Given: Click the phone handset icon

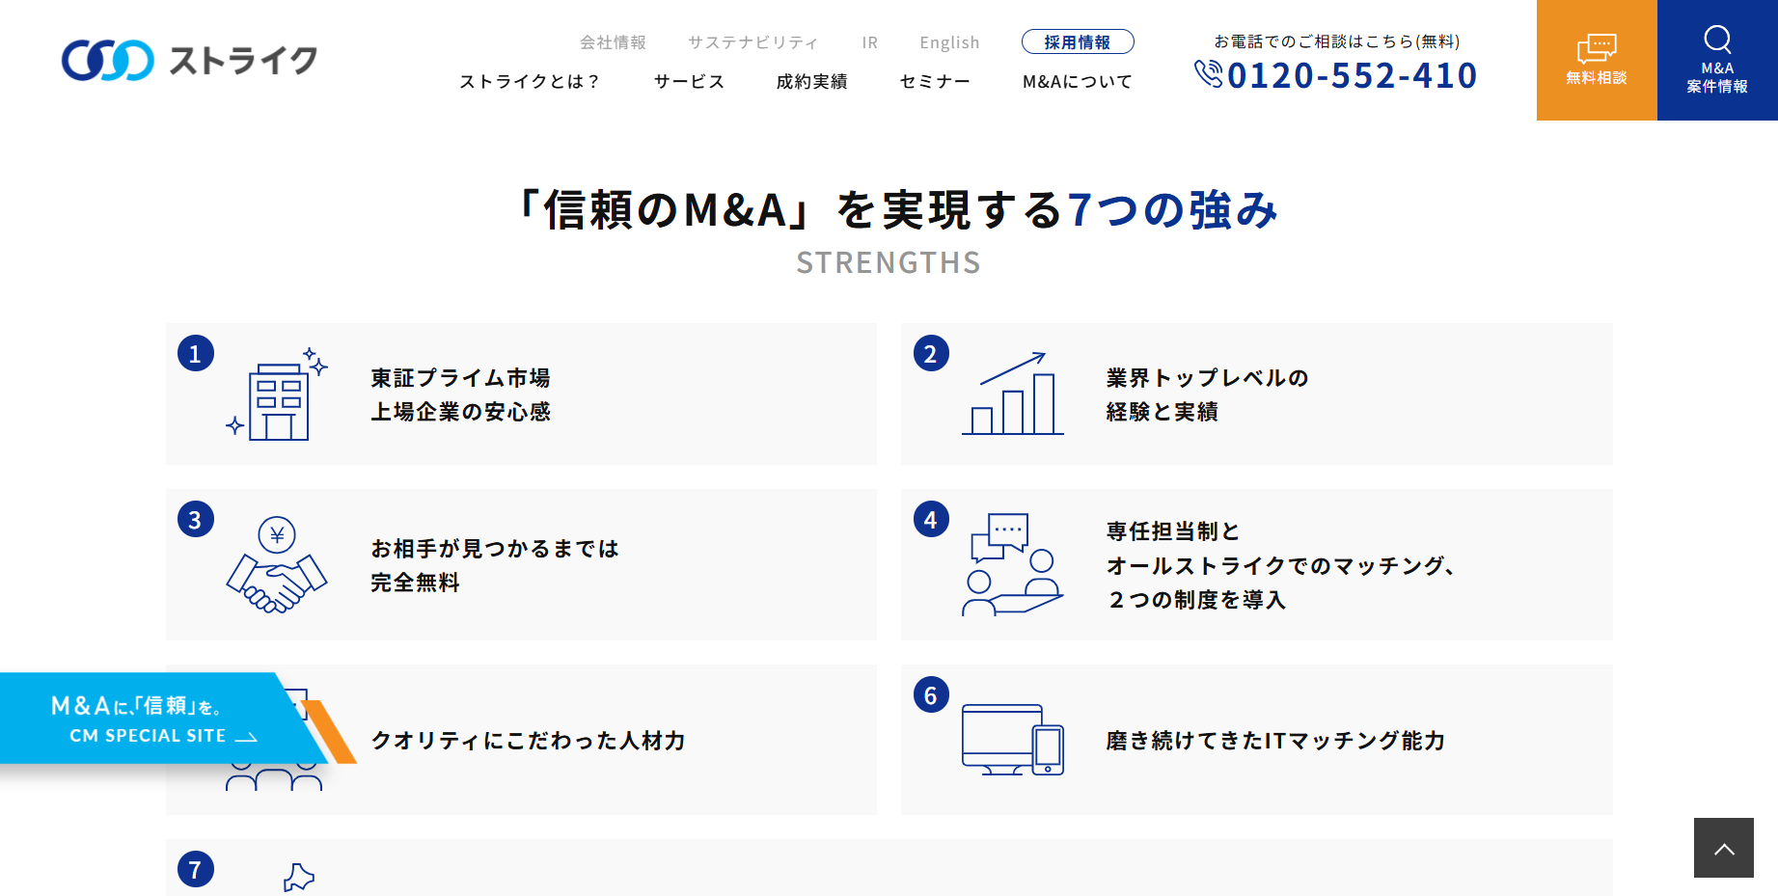Looking at the screenshot, I should click(1208, 74).
